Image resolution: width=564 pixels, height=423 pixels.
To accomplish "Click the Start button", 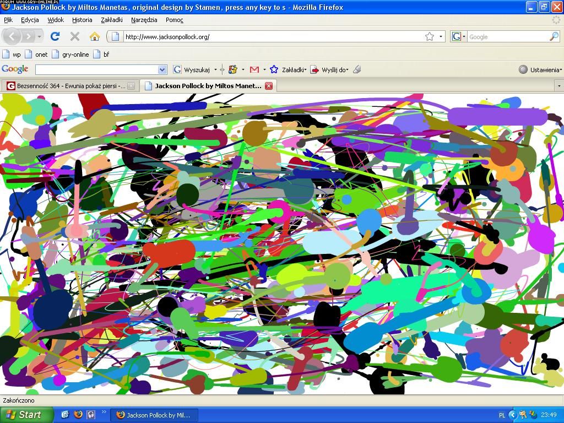I will 26,415.
